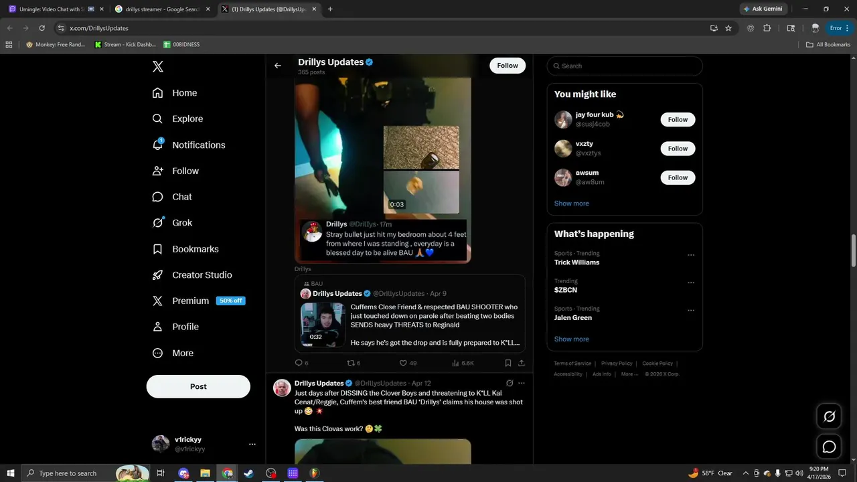Open File Explorer from taskbar
857x482 pixels.
tap(206, 473)
